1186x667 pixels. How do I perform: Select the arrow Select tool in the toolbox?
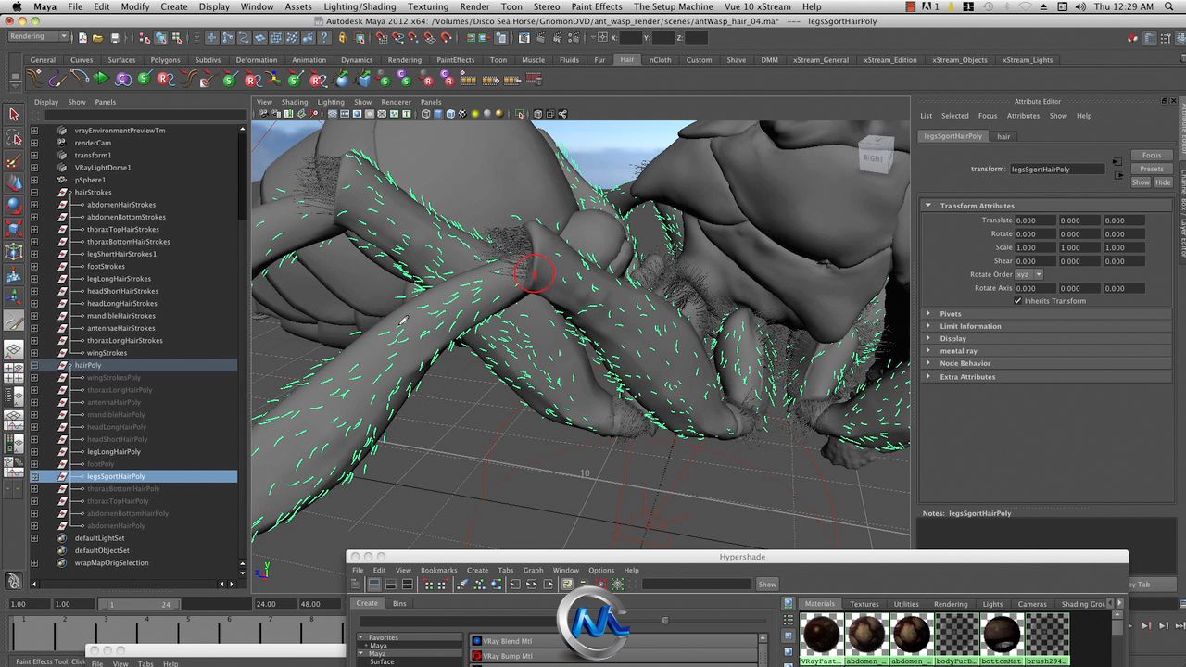(14, 114)
